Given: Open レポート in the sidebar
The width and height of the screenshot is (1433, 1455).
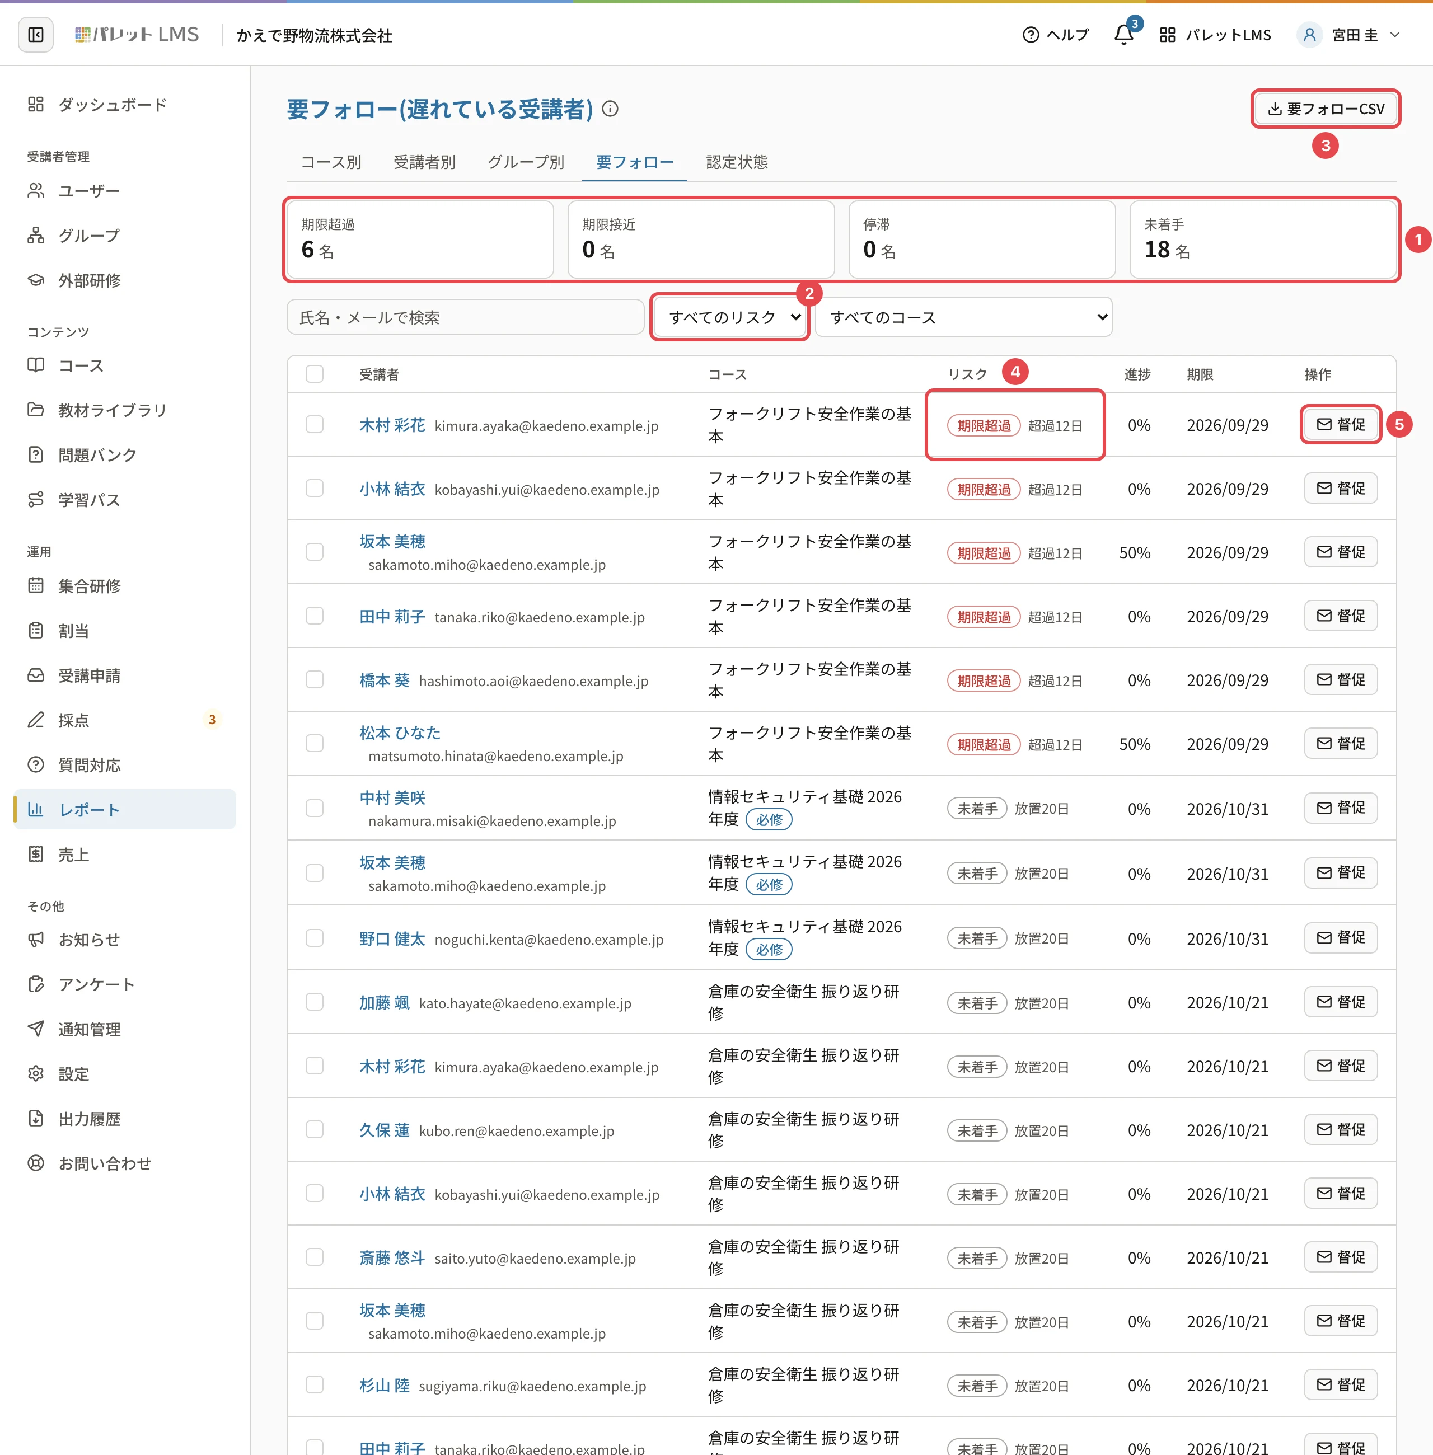Looking at the screenshot, I should click(125, 810).
